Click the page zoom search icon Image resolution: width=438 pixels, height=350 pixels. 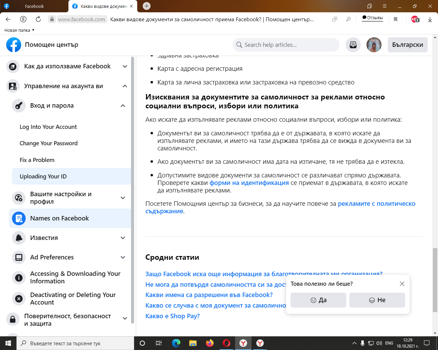tap(348, 19)
